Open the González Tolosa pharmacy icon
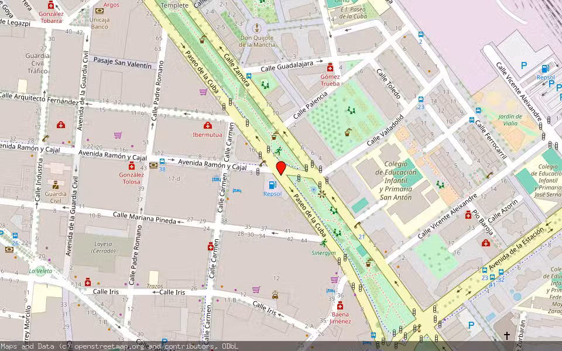Screen dimensions: 562x351 pyautogui.click(x=132, y=166)
